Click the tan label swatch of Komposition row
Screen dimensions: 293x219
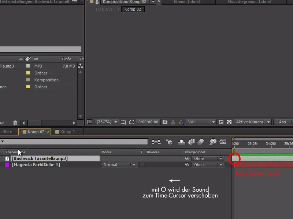point(28,80)
